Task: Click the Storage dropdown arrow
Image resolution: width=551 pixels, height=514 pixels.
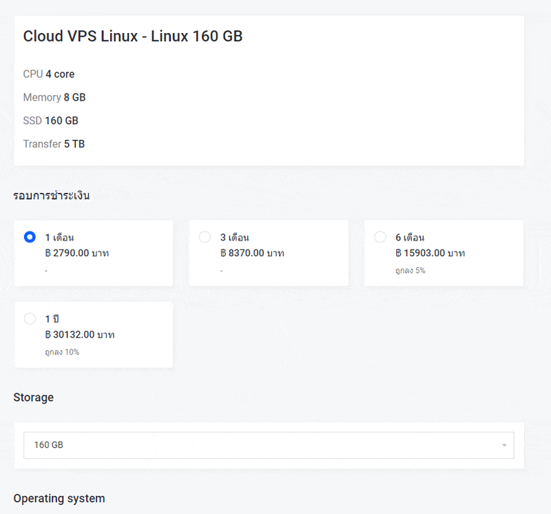Action: (x=503, y=446)
